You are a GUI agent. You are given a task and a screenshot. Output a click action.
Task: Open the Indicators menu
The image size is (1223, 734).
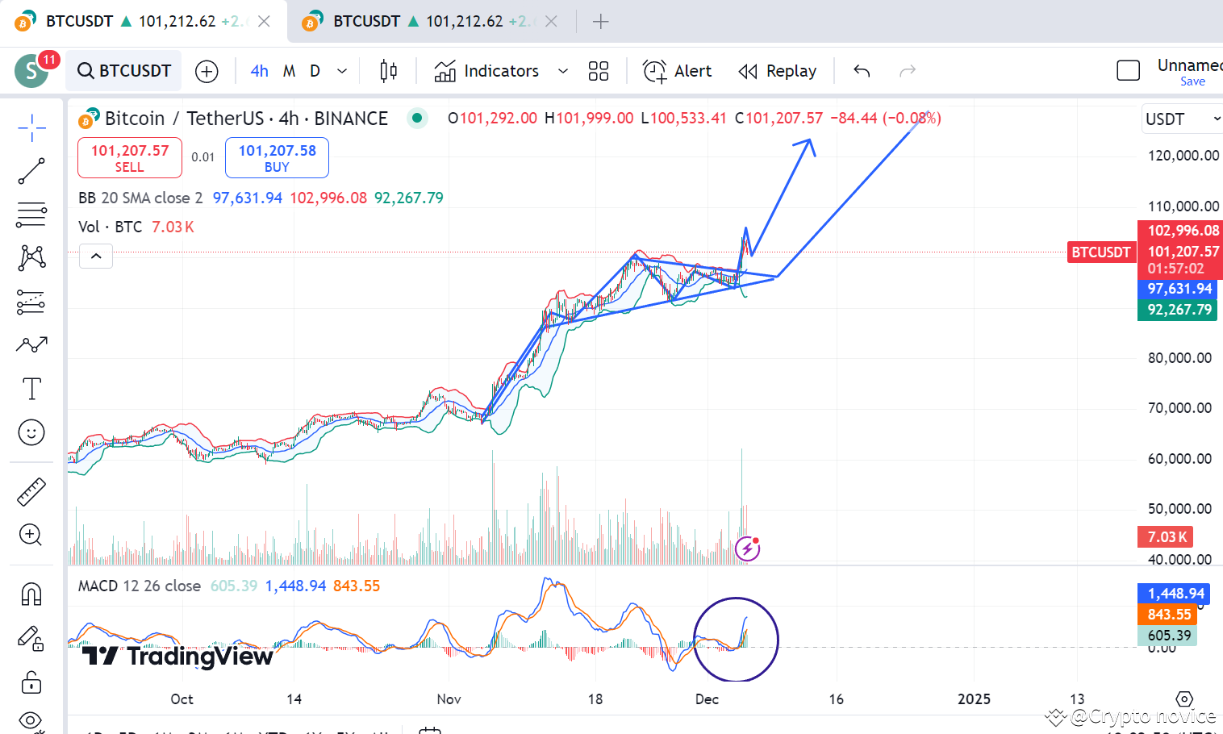pos(487,71)
